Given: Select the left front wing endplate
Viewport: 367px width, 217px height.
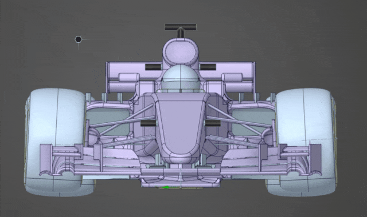Looking at the screenshot, I should [x=46, y=159].
